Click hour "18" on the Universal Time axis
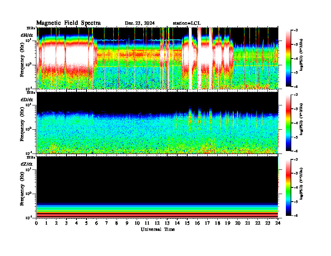The image size is (331, 256). [217, 223]
